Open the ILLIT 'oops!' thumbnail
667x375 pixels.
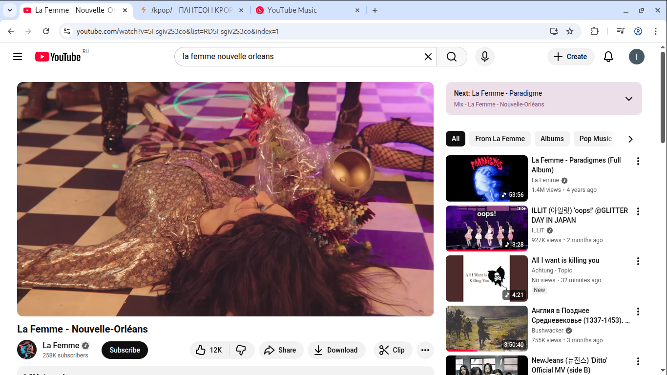(487, 229)
